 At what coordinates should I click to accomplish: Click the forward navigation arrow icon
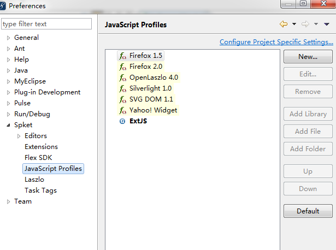305,24
